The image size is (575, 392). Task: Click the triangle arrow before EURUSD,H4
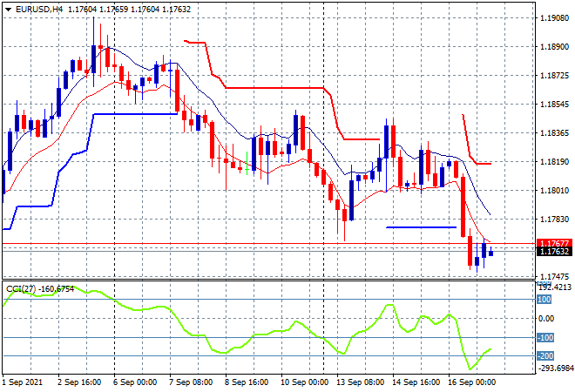8,9
